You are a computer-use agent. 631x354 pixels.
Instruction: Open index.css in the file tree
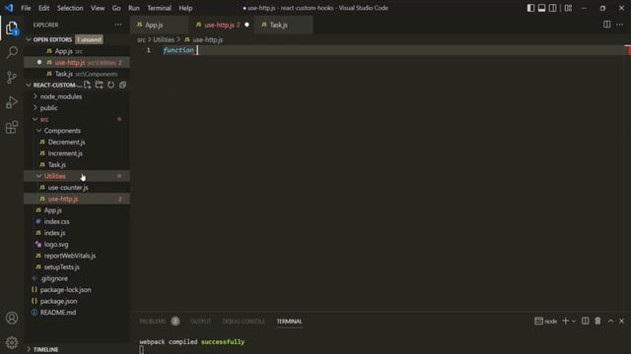(x=57, y=221)
